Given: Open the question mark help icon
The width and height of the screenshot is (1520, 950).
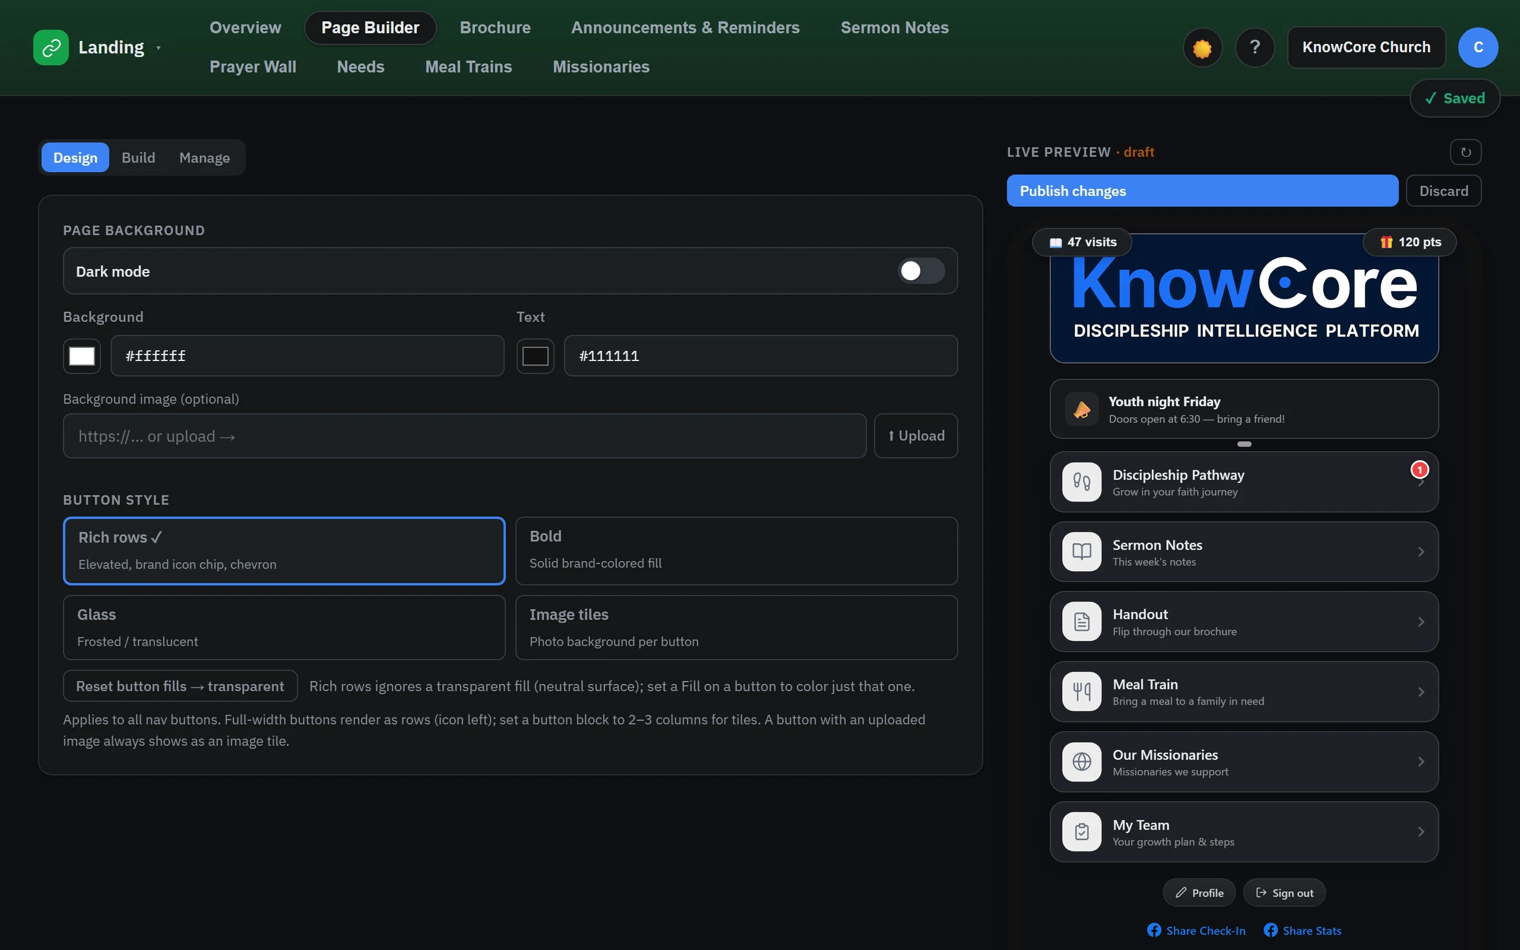Looking at the screenshot, I should (x=1255, y=47).
